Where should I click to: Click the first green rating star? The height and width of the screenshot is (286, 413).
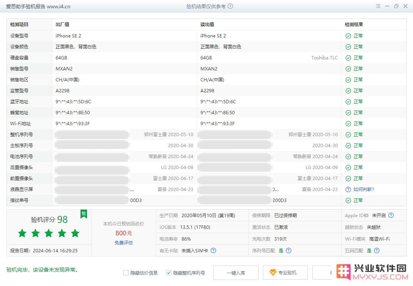click(22, 233)
